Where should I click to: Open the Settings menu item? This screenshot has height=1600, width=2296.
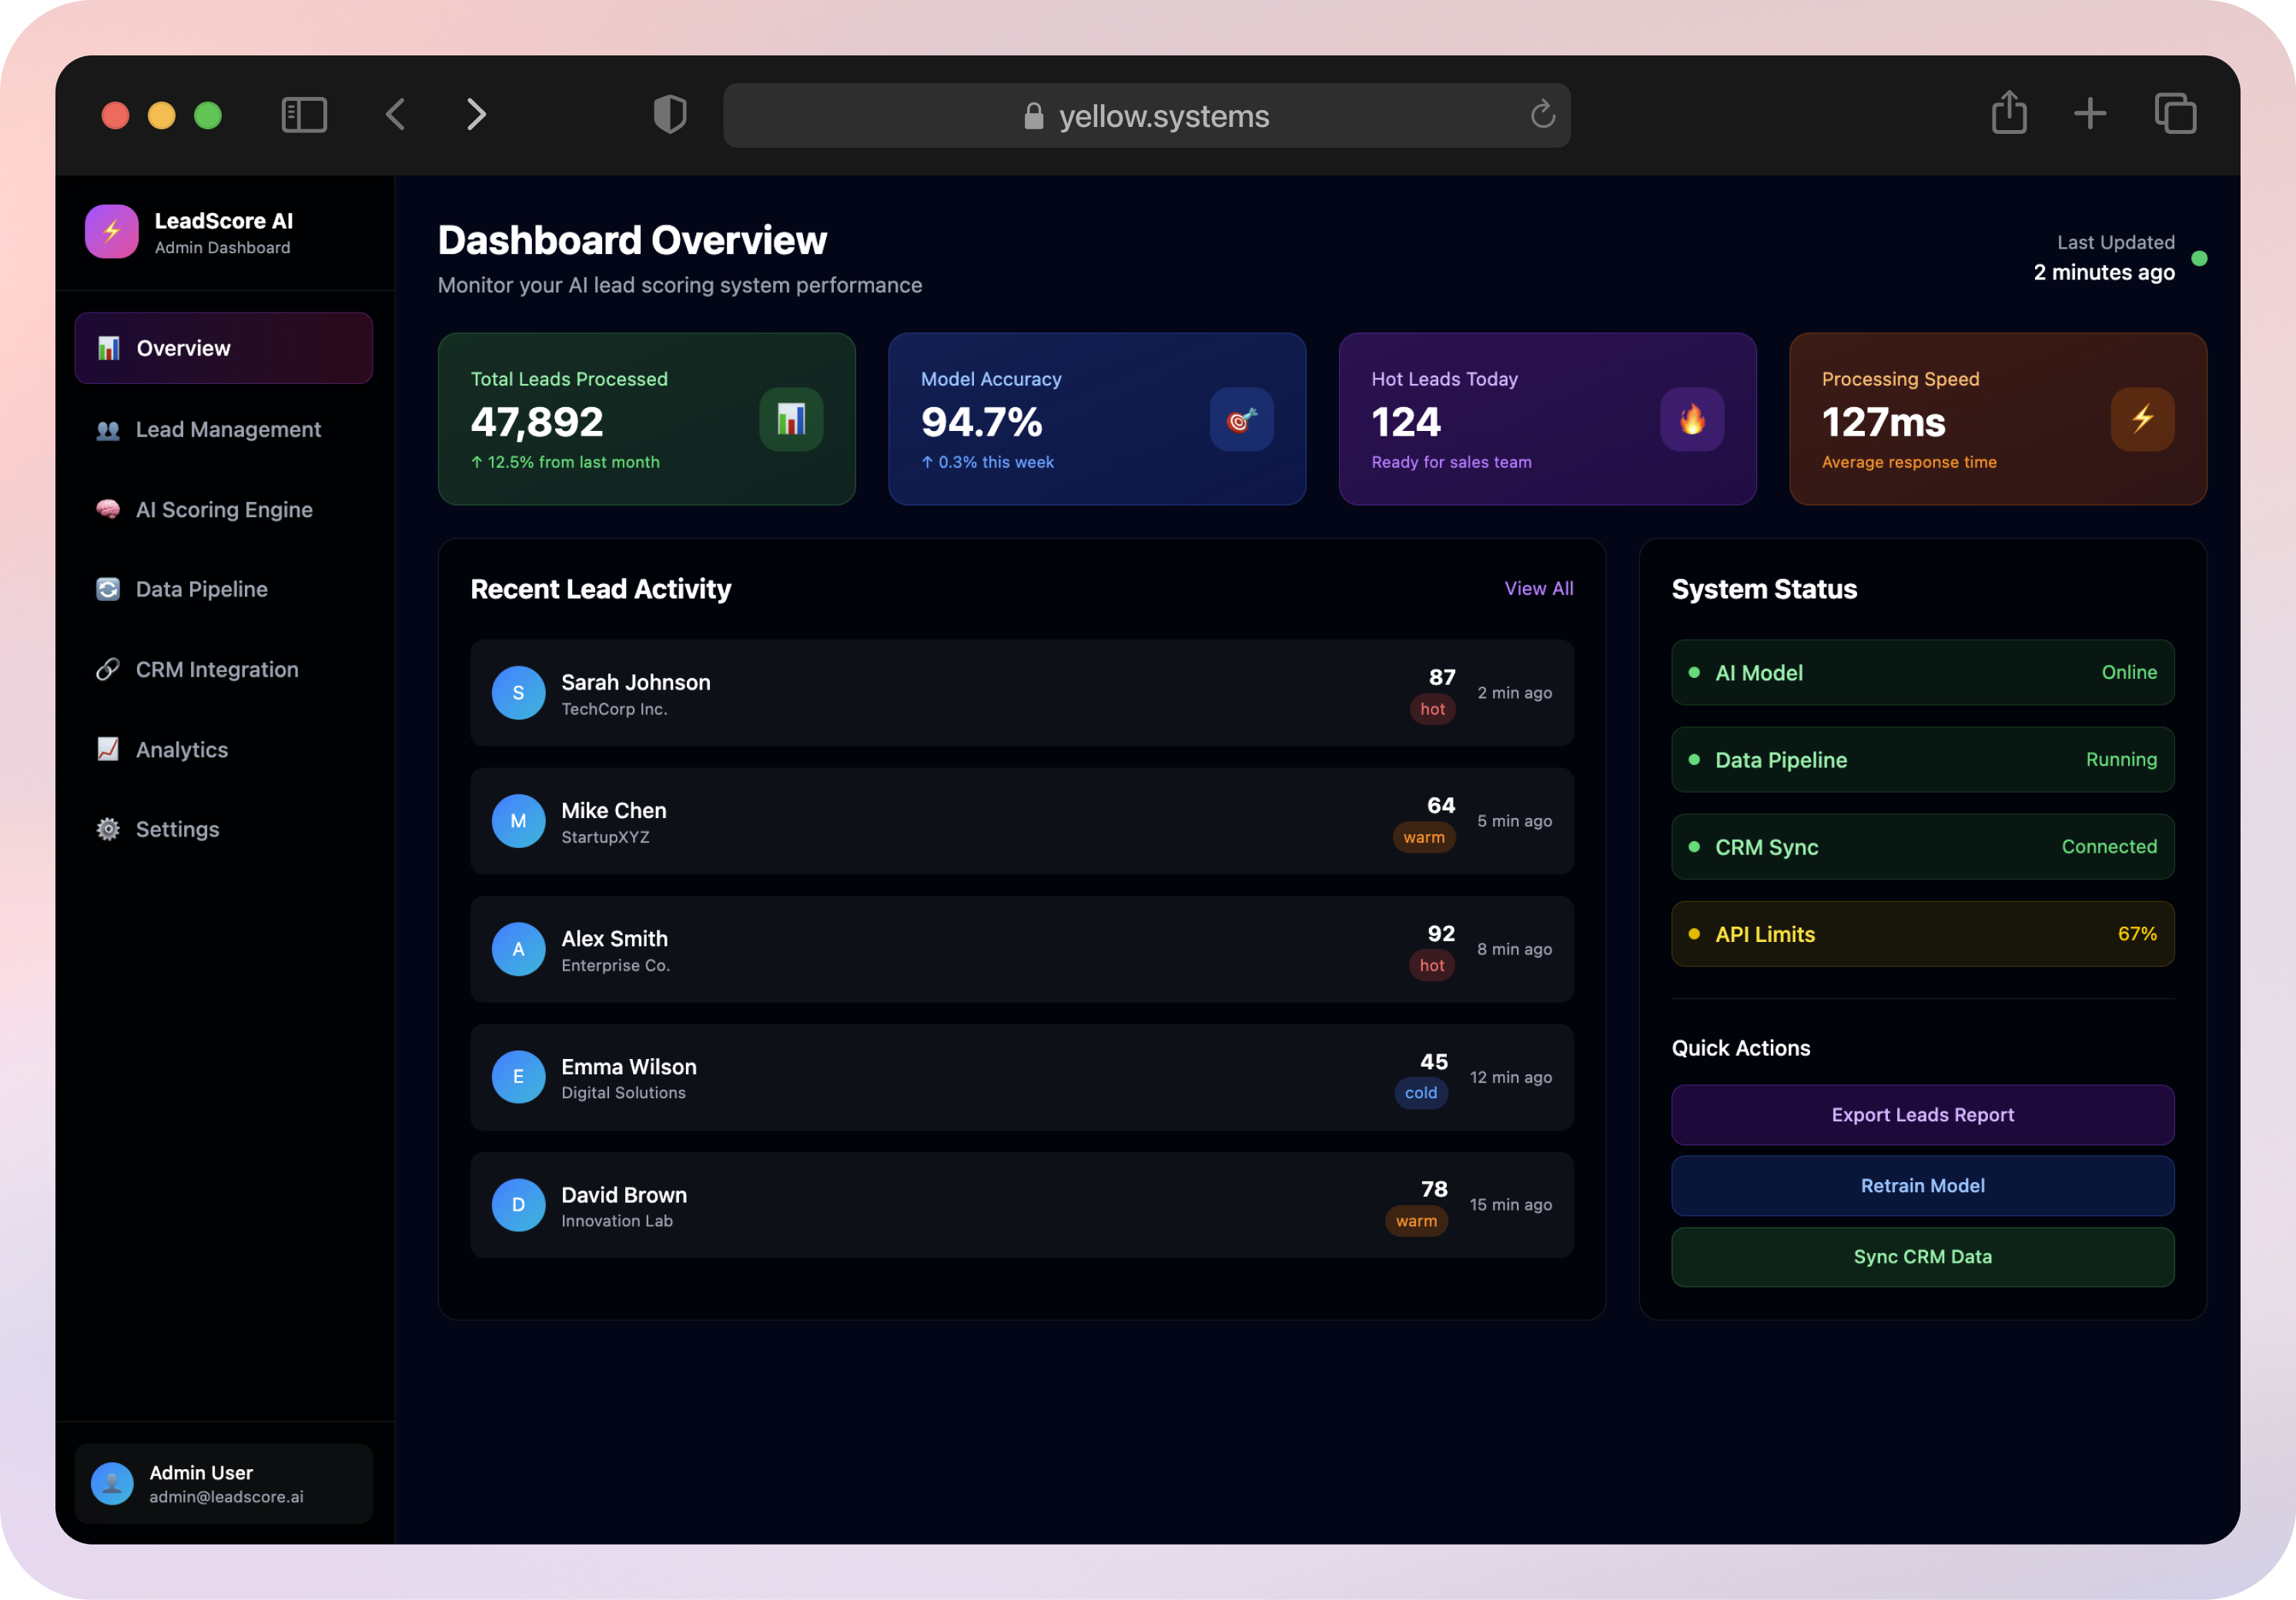coord(224,830)
